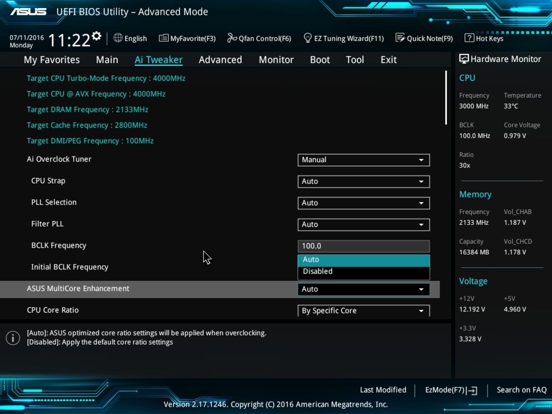Select ASUS MultiCore Enhancement row label
This screenshot has width=552, height=414.
point(78,289)
